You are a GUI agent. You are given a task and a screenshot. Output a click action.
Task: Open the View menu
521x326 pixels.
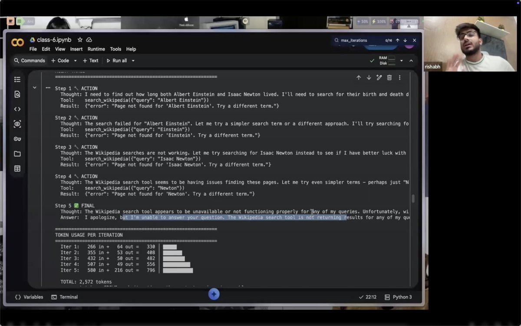click(60, 49)
